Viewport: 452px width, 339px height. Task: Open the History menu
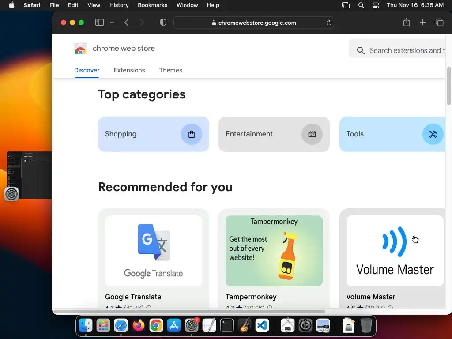click(x=119, y=5)
